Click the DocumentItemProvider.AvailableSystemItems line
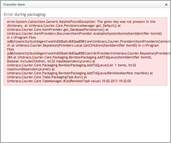The width and height of the screenshot is (171, 143). pyautogui.click(x=84, y=34)
